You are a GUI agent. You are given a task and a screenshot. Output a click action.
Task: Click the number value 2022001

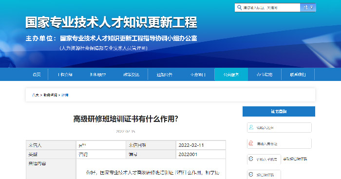188,155
